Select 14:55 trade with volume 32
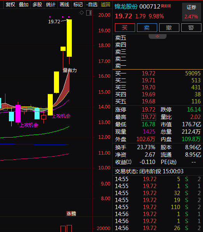The width and height of the screenshot is (203, 232). 158,193
